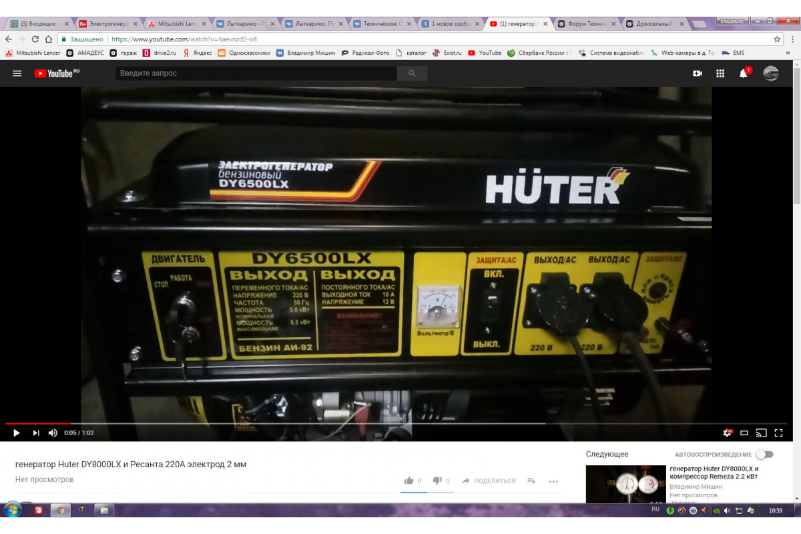Open the browser home page
This screenshot has height=534, width=801.
coord(48,39)
